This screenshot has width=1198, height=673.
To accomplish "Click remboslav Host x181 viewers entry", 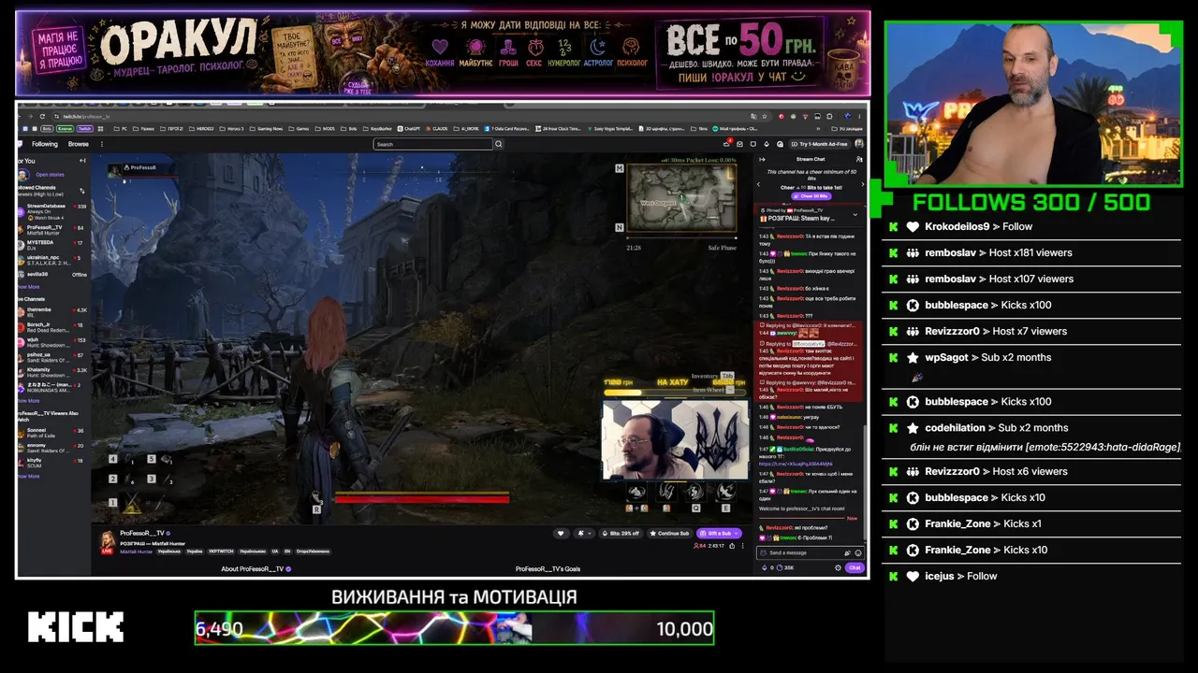I will coord(1032,252).
